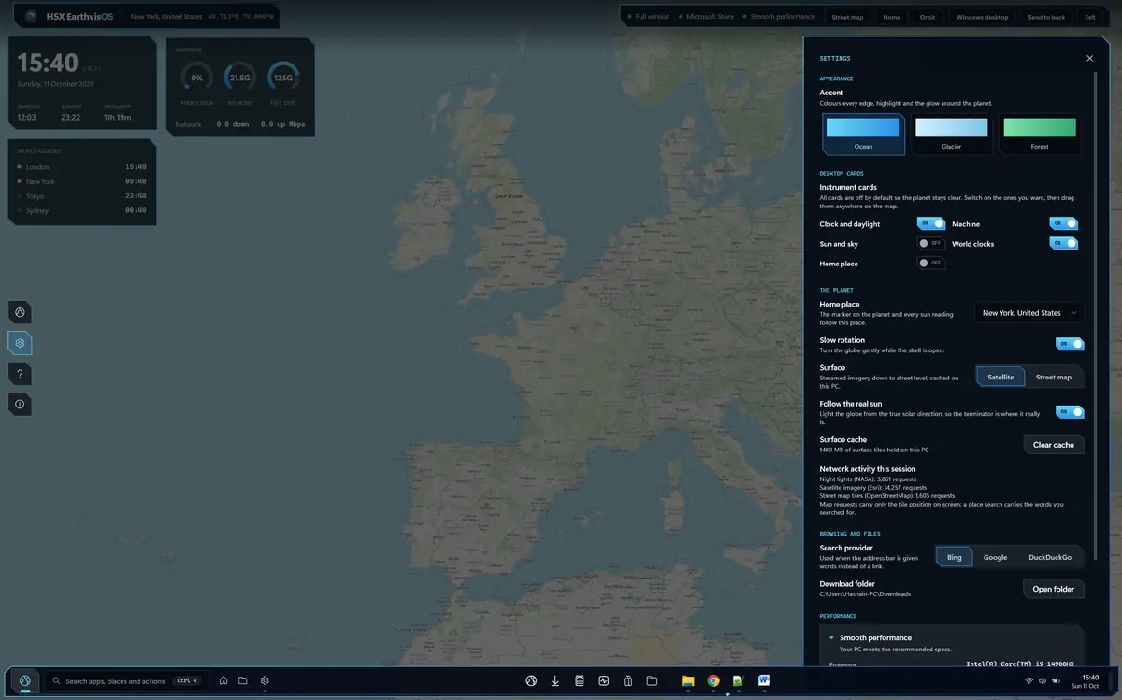This screenshot has width=1122, height=700.
Task: Open the outlined folder icon in the dock center
Action: [x=653, y=680]
